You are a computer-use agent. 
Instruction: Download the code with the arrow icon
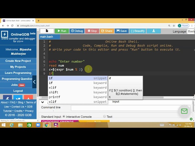tap(154, 31)
